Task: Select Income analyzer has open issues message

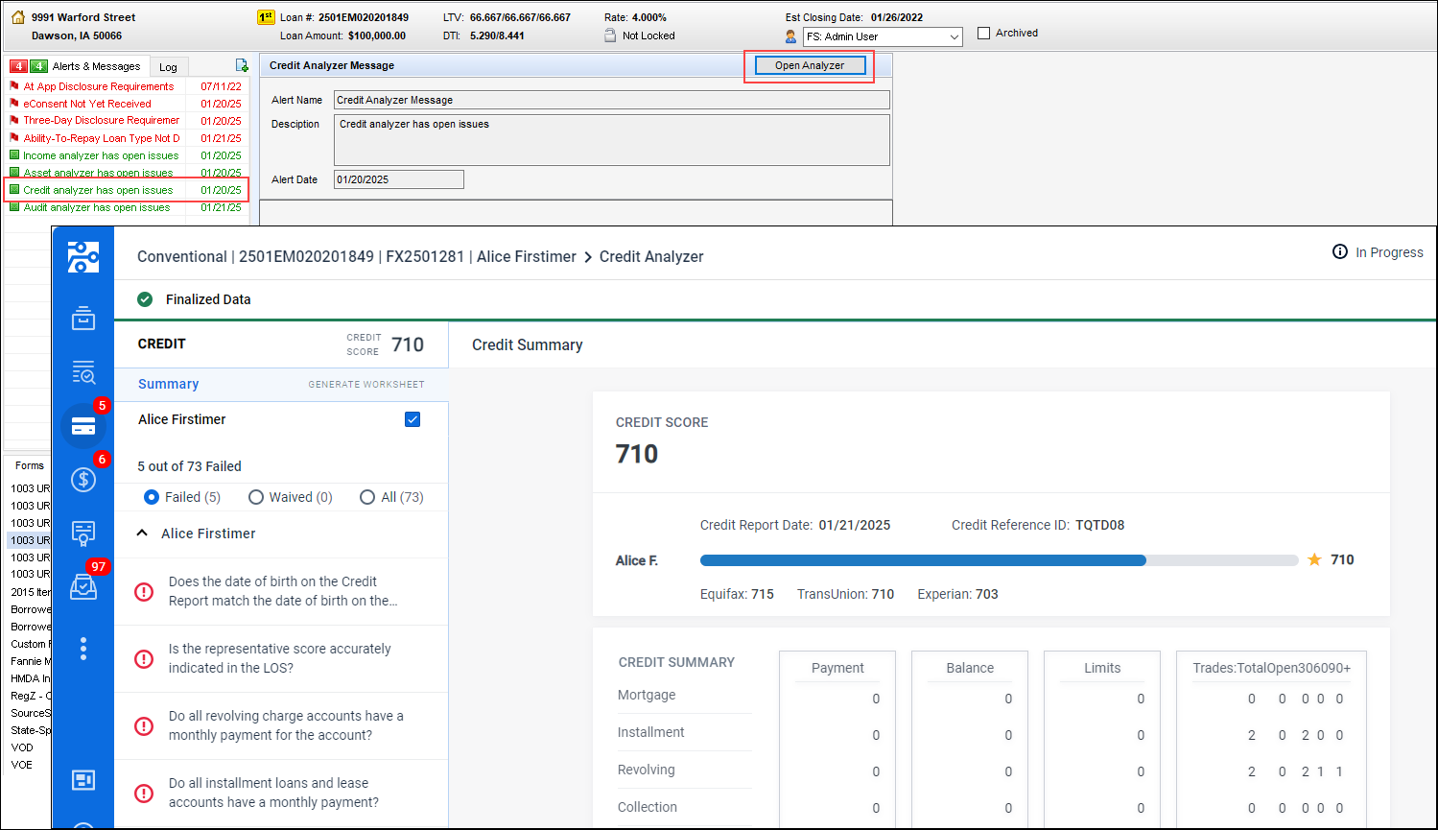Action: pos(127,155)
